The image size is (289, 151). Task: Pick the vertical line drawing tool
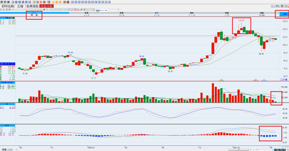[x=66, y=10]
